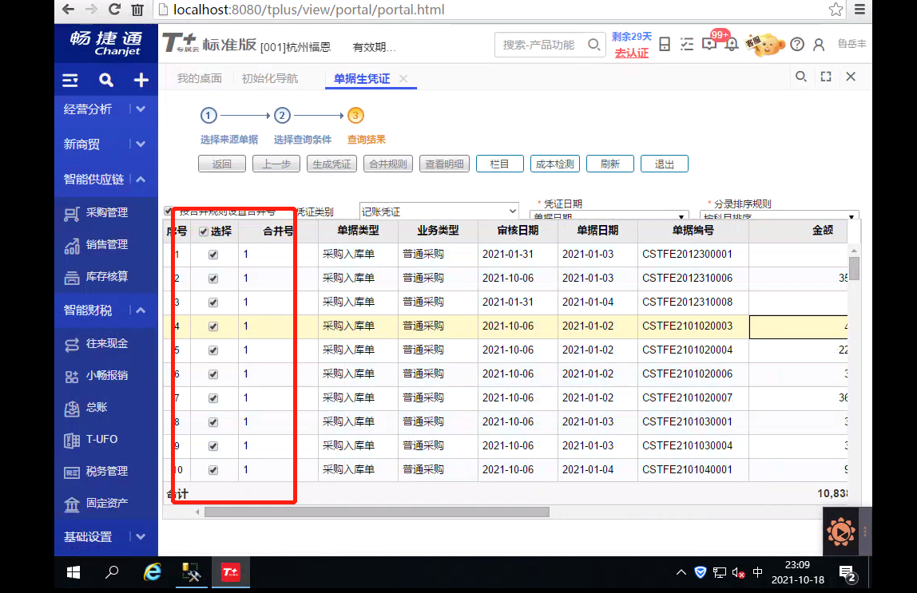Open customer service mascot icon
This screenshot has width=917, height=593.
(765, 45)
